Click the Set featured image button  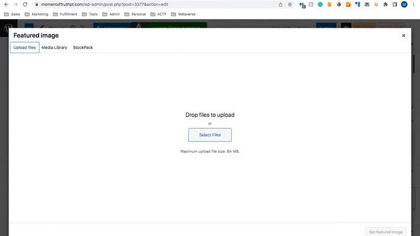[x=386, y=232]
